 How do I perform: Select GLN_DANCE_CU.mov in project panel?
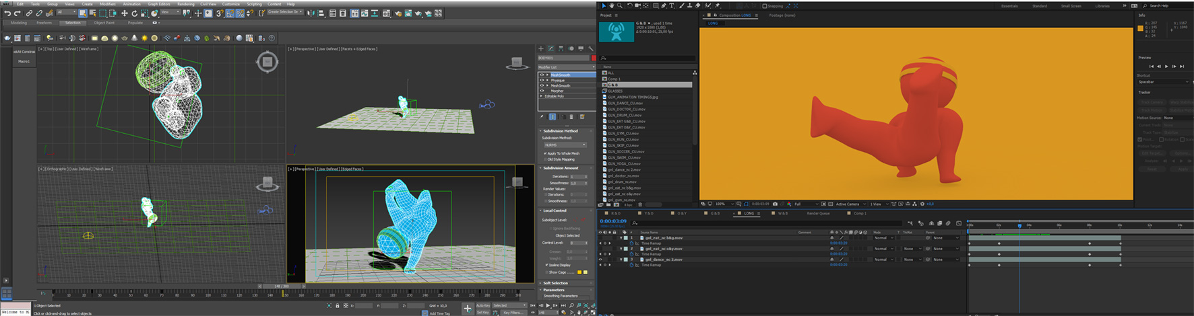coord(626,103)
